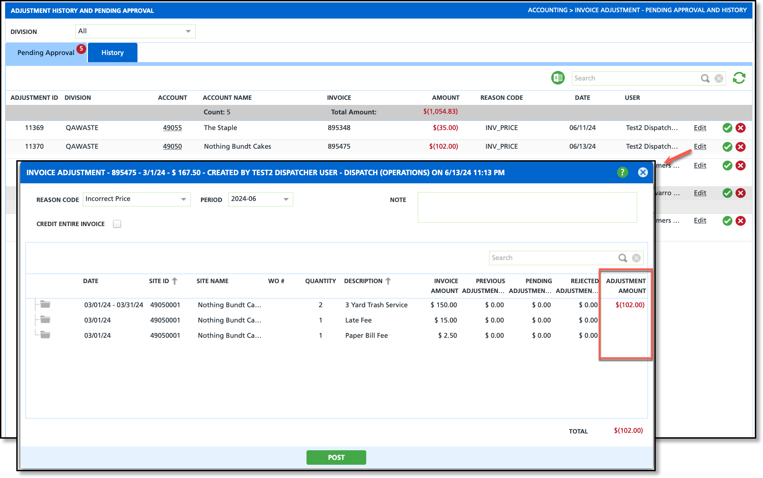Viewport: 763px width, 478px height.
Task: Expand the Late Fee row folder
Action: pyautogui.click(x=45, y=319)
